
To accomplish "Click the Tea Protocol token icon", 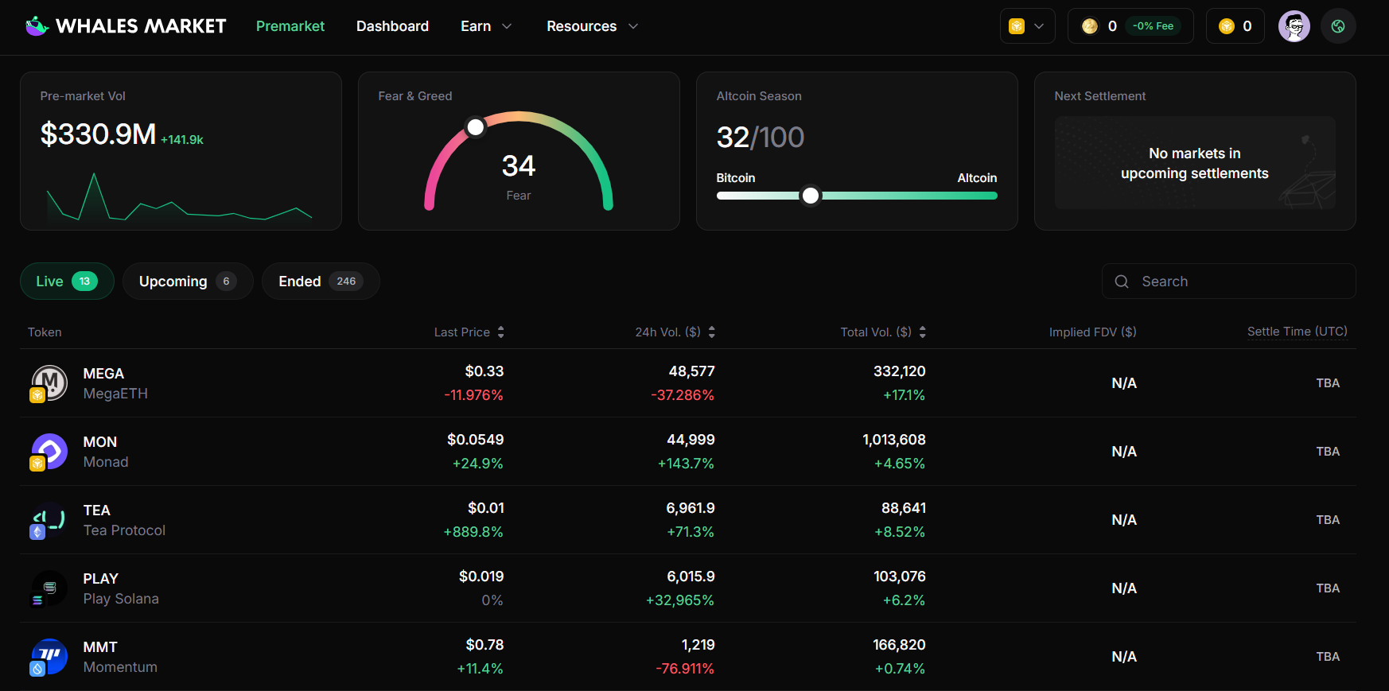I will pyautogui.click(x=49, y=519).
